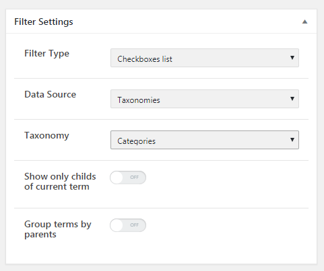The image size is (324, 271).
Task: Click the Data Source label
Action: (50, 94)
